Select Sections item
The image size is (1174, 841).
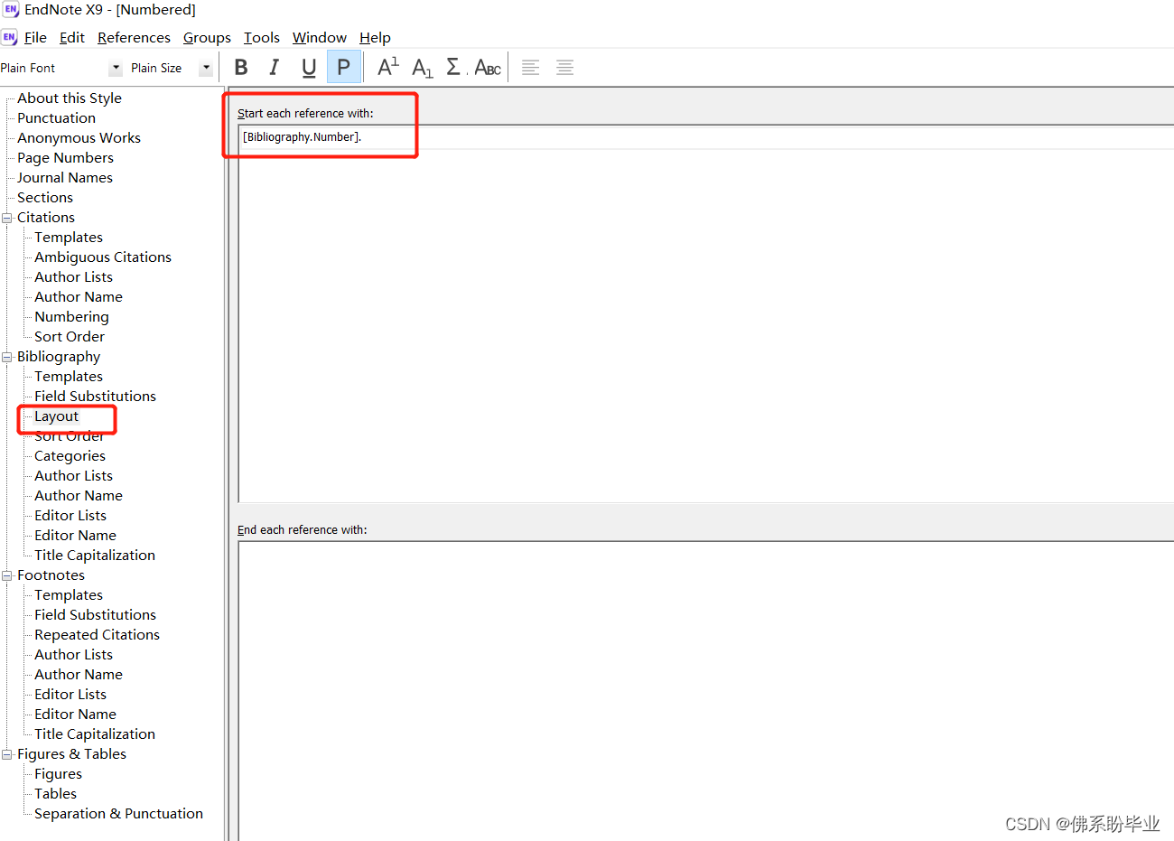coord(45,198)
